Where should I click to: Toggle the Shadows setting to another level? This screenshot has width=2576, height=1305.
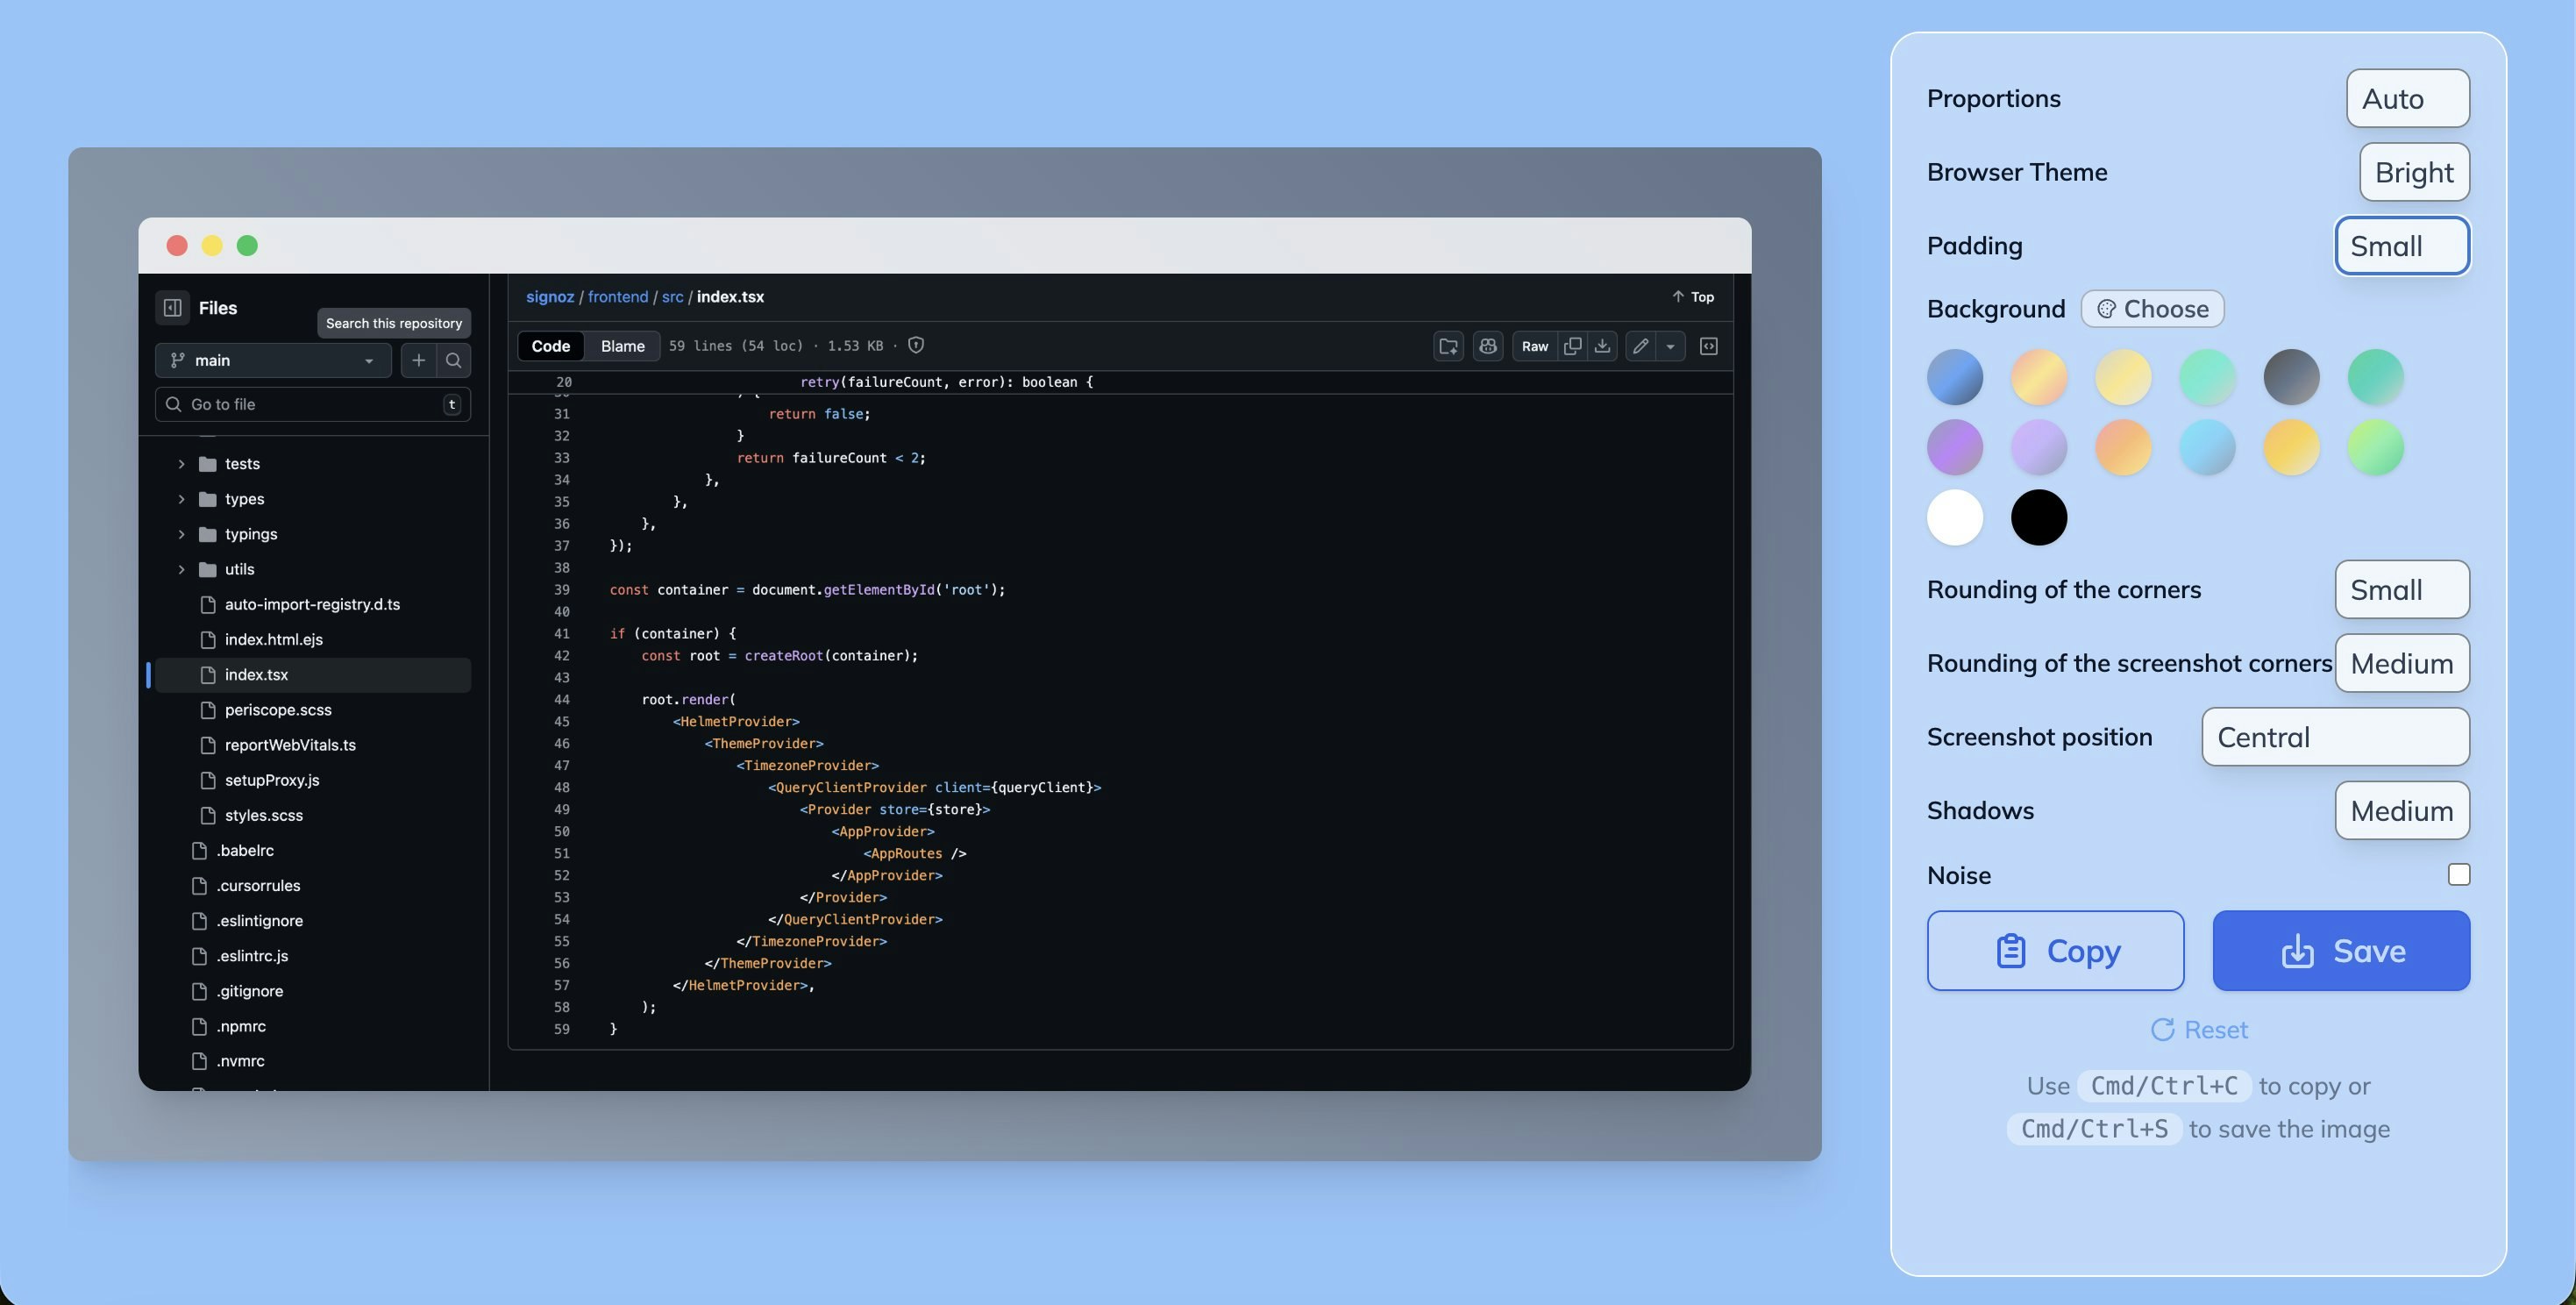click(2401, 810)
